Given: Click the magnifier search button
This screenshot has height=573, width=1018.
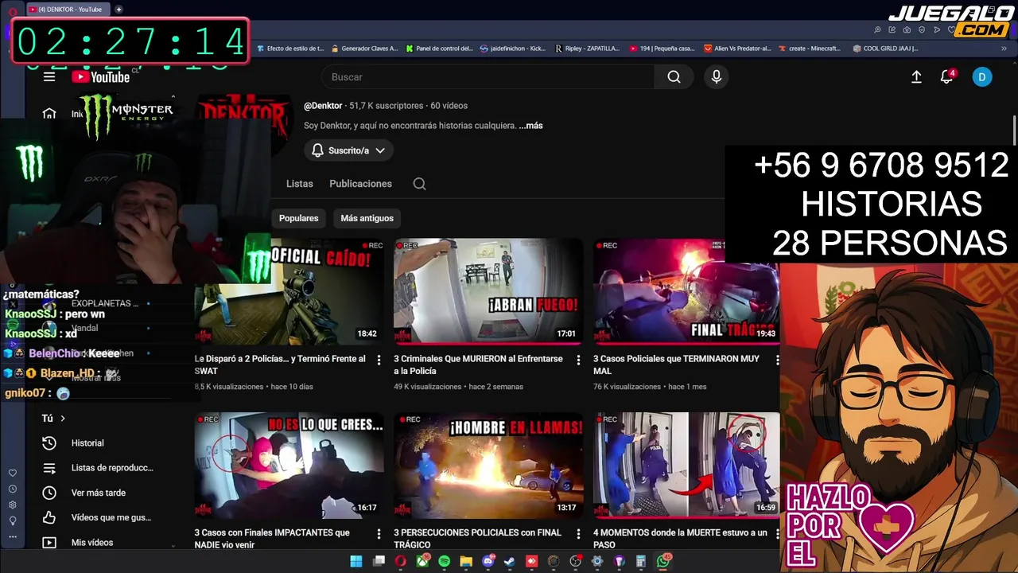Looking at the screenshot, I should pos(674,76).
